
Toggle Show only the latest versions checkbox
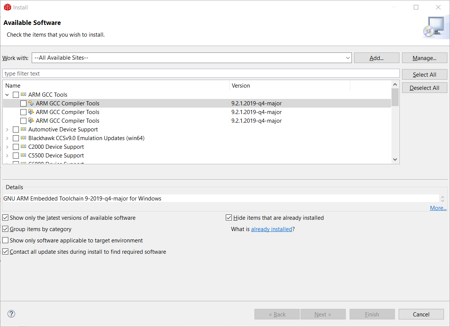click(x=5, y=217)
